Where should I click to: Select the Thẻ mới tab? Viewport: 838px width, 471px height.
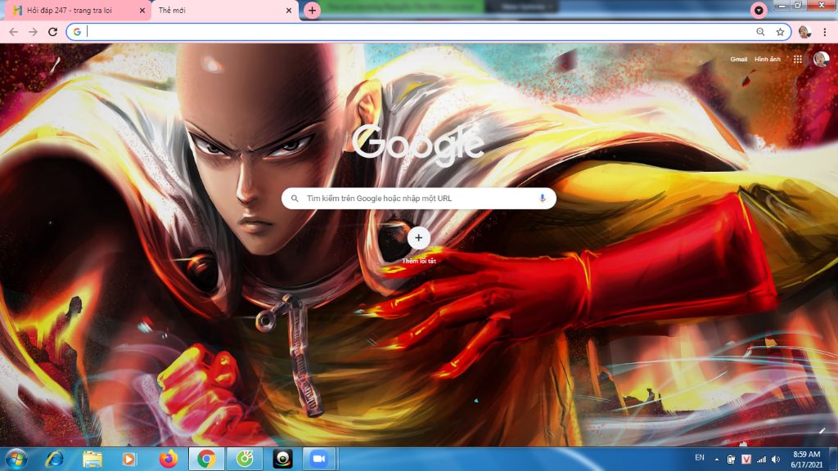click(224, 10)
